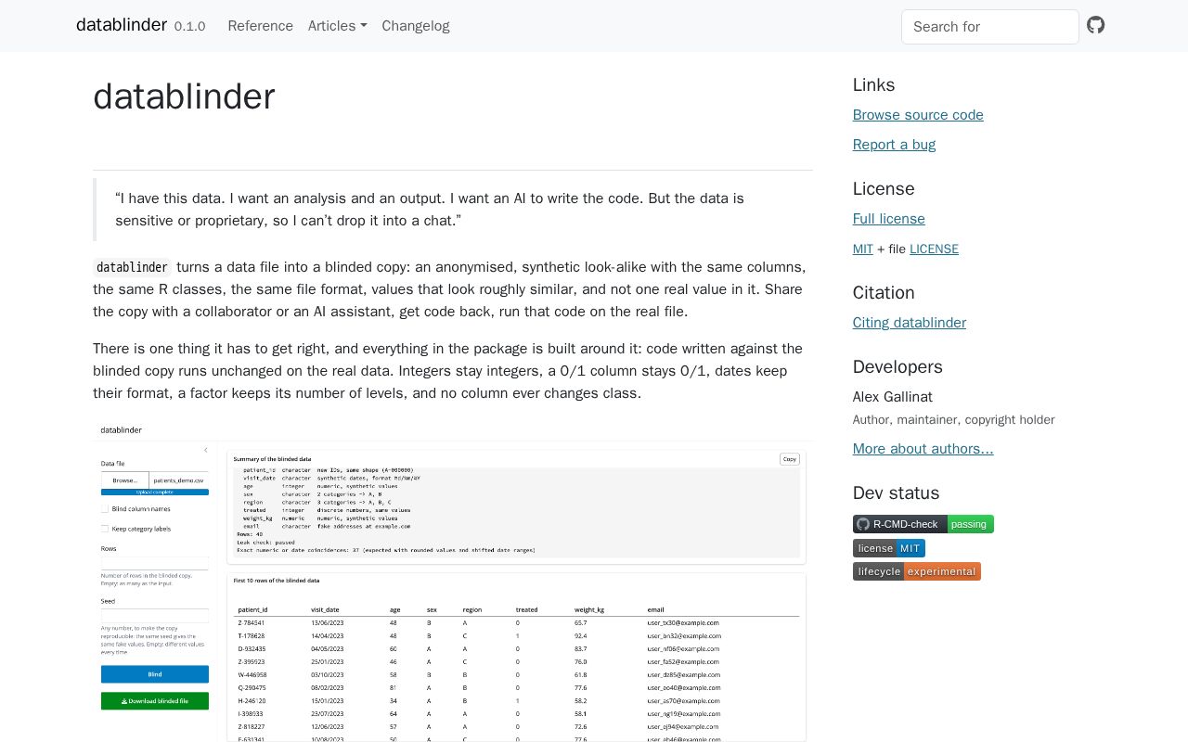Click into the Search for field
The image size is (1188, 742).
[x=990, y=27]
